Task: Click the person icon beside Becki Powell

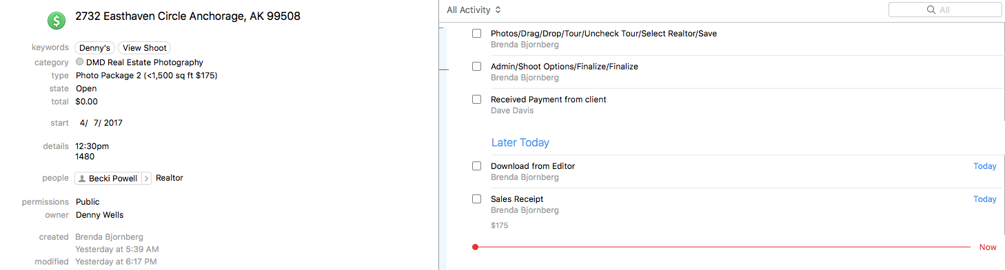Action: click(x=83, y=179)
